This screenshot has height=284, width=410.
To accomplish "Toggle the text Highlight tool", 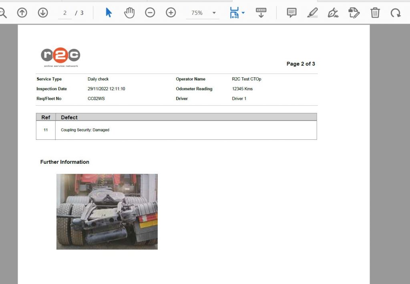I will 312,12.
